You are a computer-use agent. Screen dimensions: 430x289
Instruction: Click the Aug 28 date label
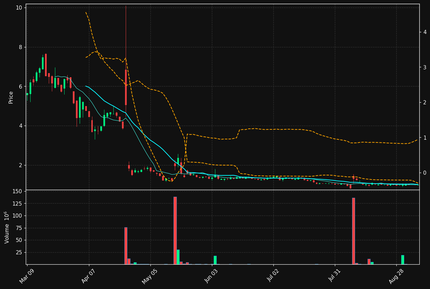pyautogui.click(x=396, y=276)
